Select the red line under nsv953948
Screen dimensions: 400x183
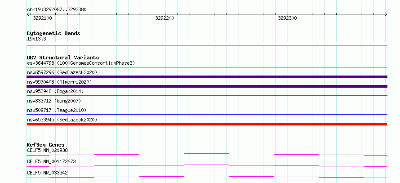coord(207,95)
